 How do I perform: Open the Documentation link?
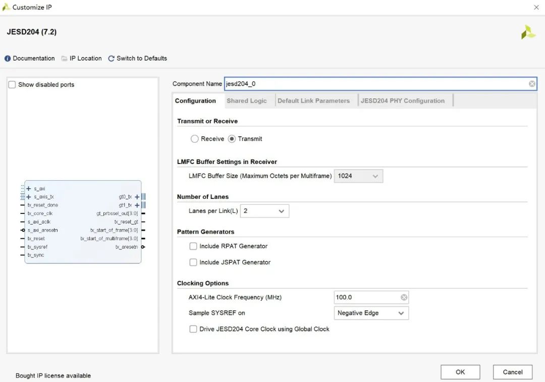34,59
